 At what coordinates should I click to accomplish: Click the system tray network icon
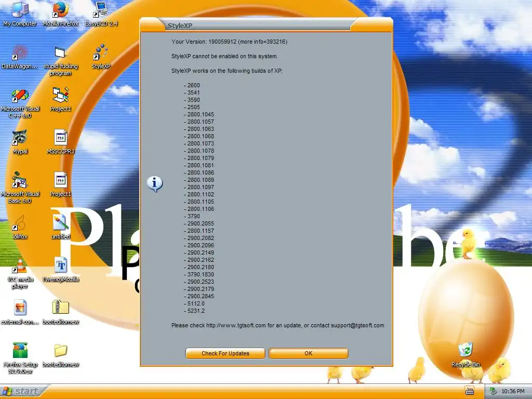[x=494, y=391]
